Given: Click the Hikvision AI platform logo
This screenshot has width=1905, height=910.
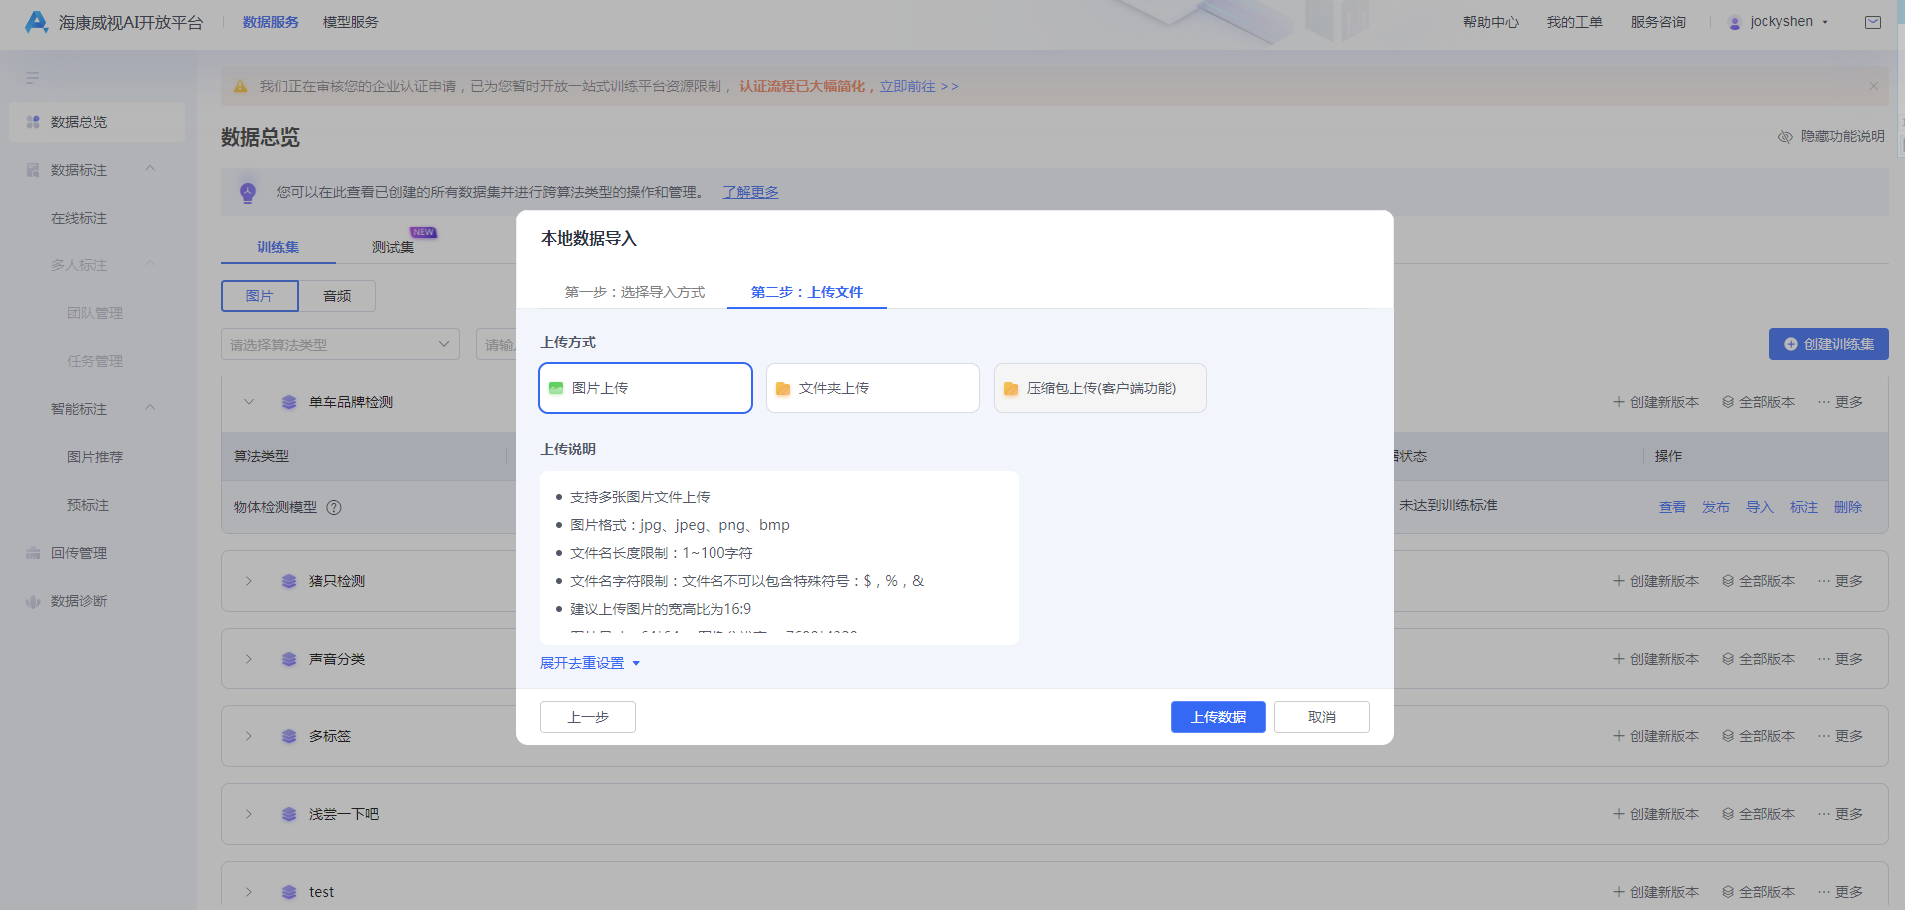Looking at the screenshot, I should (37, 22).
